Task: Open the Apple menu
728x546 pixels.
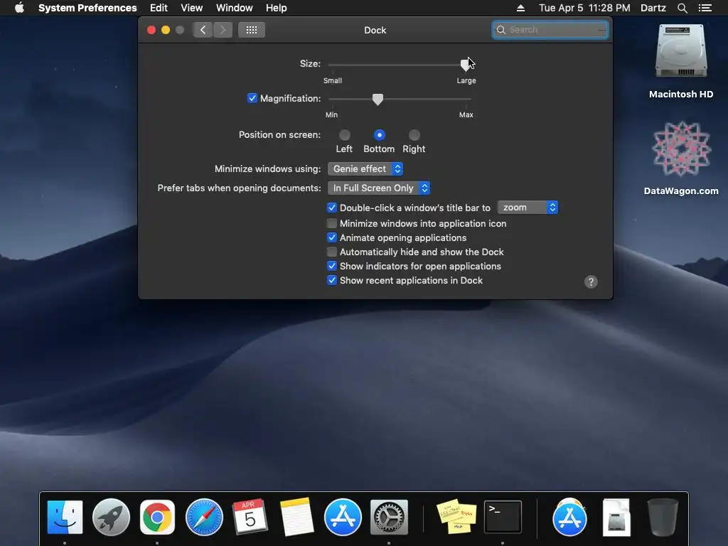Action: pos(19,8)
